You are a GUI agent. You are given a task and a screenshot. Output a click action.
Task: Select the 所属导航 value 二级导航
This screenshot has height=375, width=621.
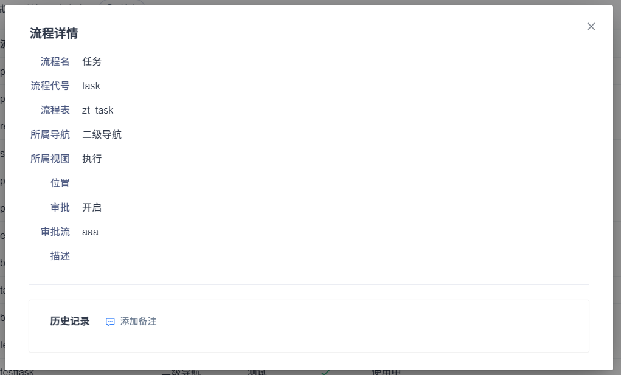(x=102, y=134)
